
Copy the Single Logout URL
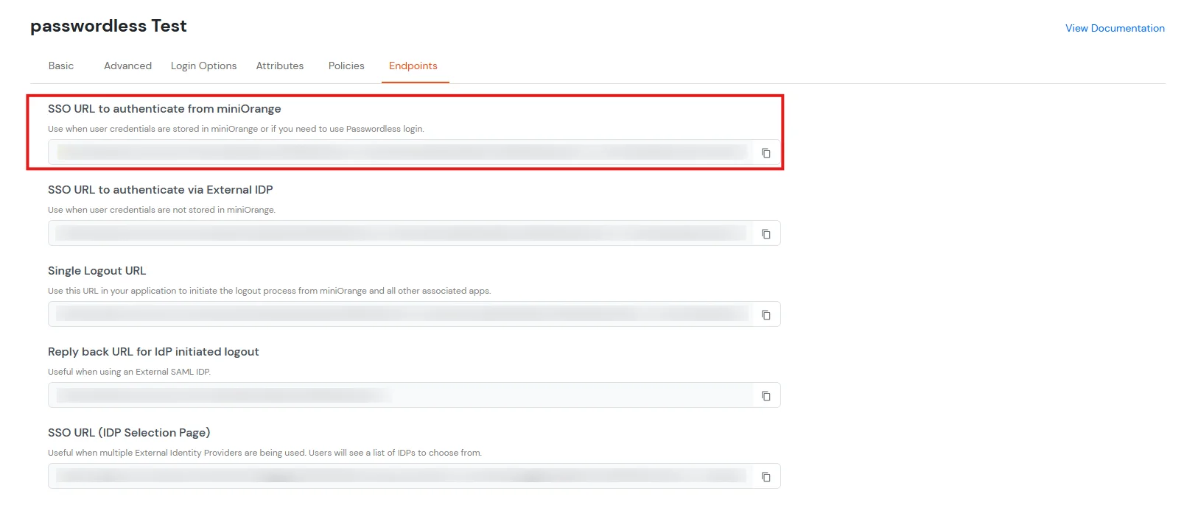pyautogui.click(x=766, y=315)
